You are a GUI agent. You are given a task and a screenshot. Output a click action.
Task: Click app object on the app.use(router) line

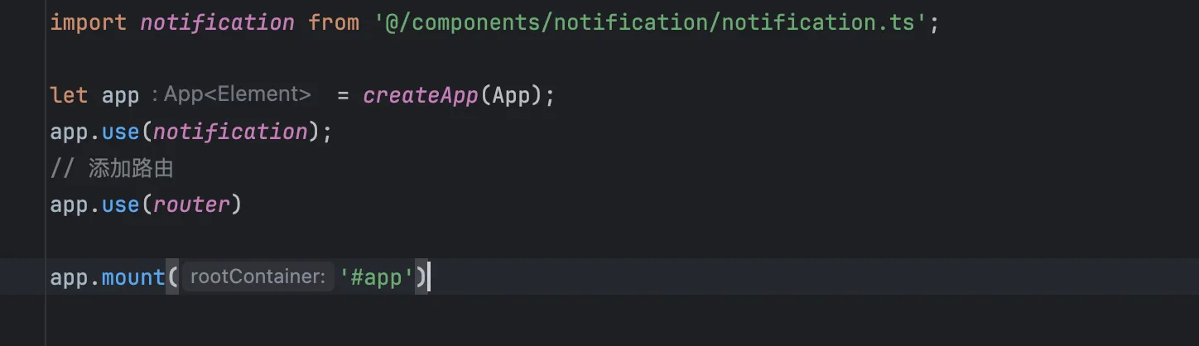pyautogui.click(x=69, y=204)
